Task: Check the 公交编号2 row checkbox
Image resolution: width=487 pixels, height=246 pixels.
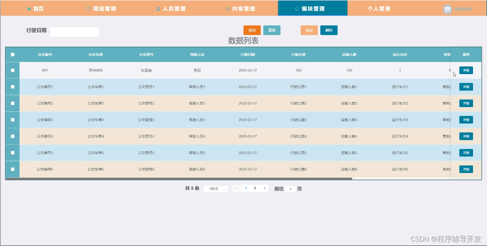Action: tap(13, 103)
